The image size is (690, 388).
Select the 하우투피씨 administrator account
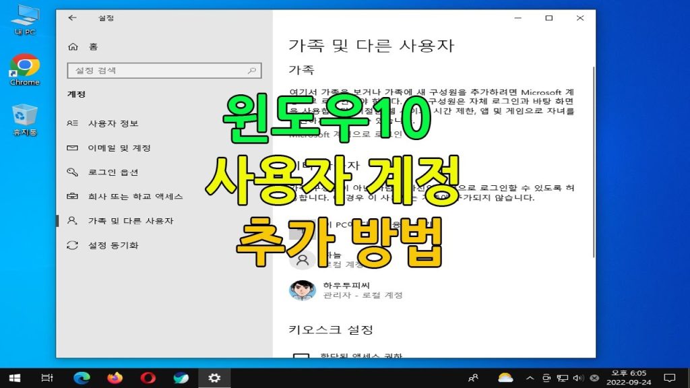tap(337, 290)
